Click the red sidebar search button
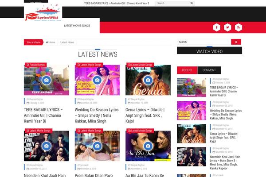This screenshot has height=177, width=266. [x=236, y=42]
